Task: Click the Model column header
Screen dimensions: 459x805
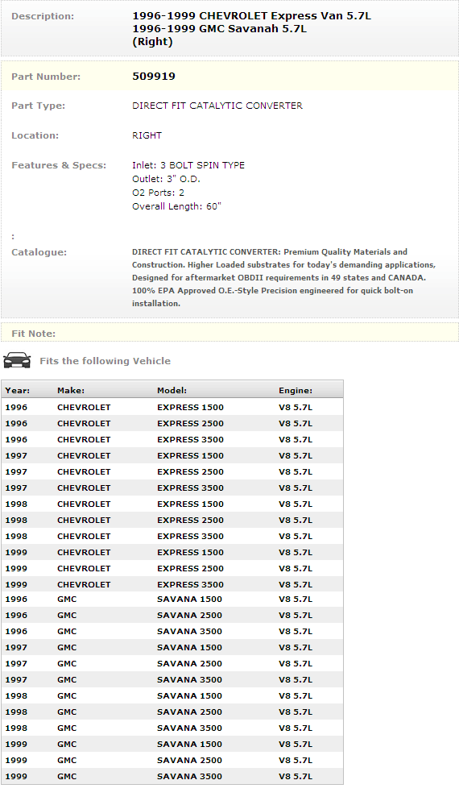Action: click(172, 391)
